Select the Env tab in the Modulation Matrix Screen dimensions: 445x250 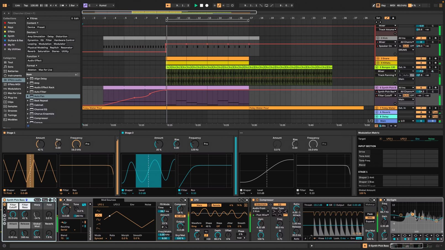(418, 139)
